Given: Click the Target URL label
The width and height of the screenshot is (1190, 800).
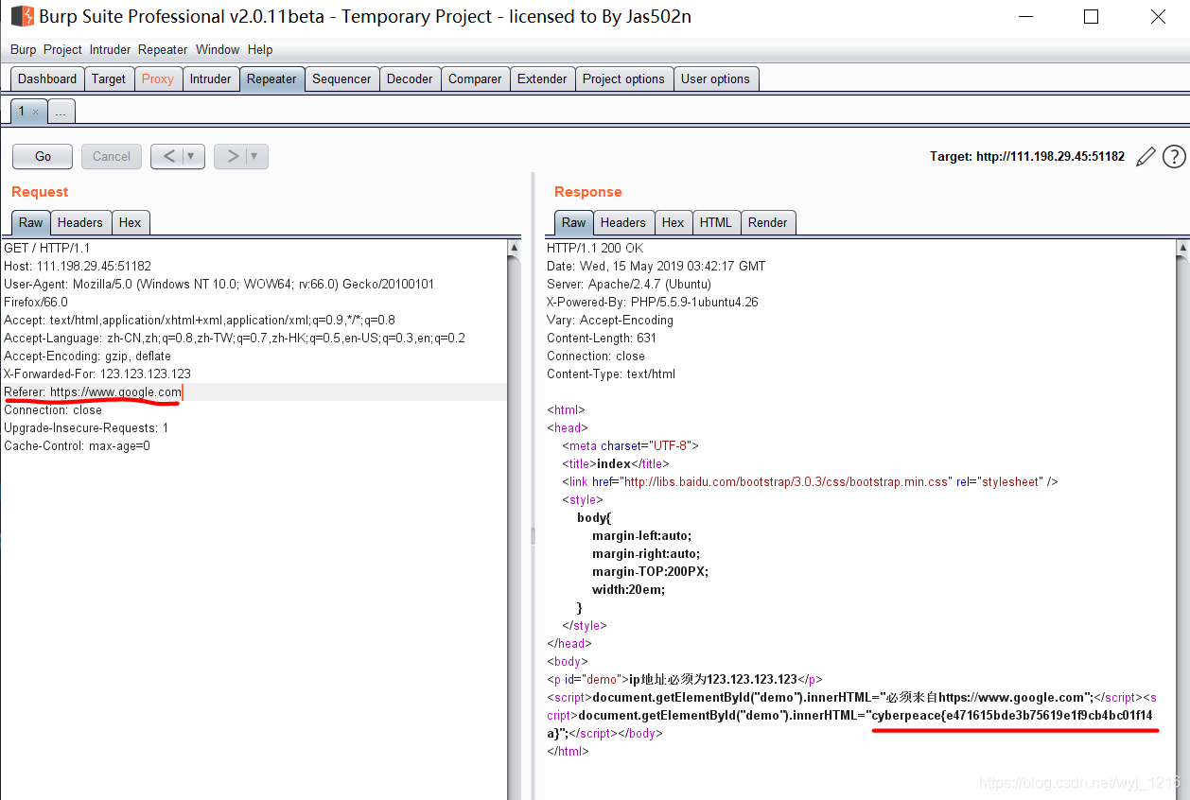Looking at the screenshot, I should pyautogui.click(x=1027, y=157).
